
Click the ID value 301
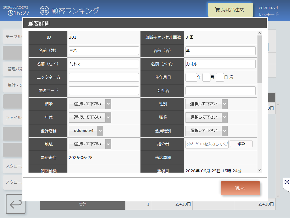[72, 37]
